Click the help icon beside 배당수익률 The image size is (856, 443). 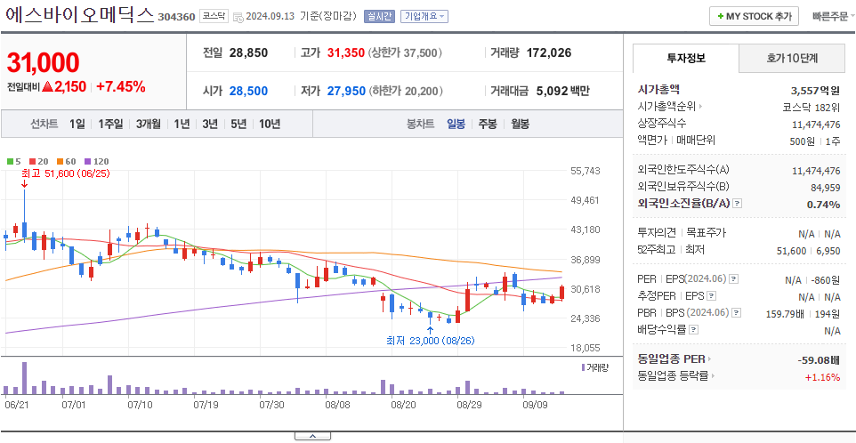(693, 330)
